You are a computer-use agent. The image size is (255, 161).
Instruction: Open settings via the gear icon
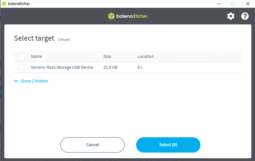[x=231, y=16]
